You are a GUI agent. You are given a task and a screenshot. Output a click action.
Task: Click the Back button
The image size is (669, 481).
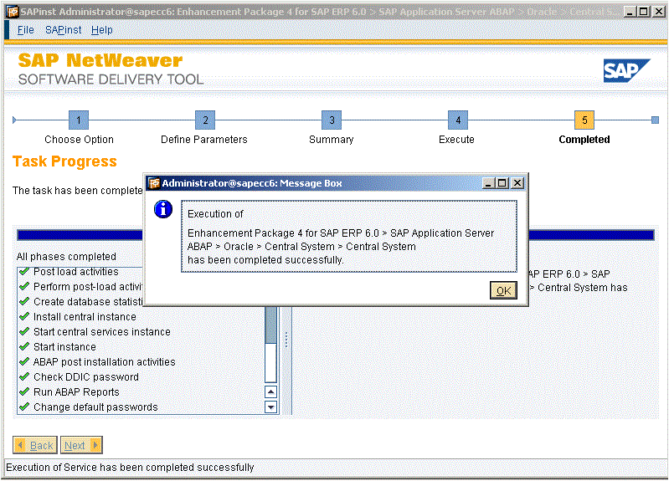pyautogui.click(x=34, y=445)
